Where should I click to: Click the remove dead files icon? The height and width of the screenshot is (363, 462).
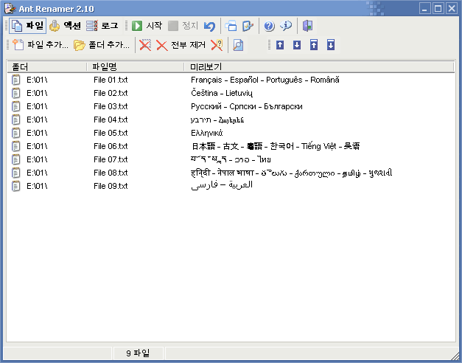(x=217, y=45)
